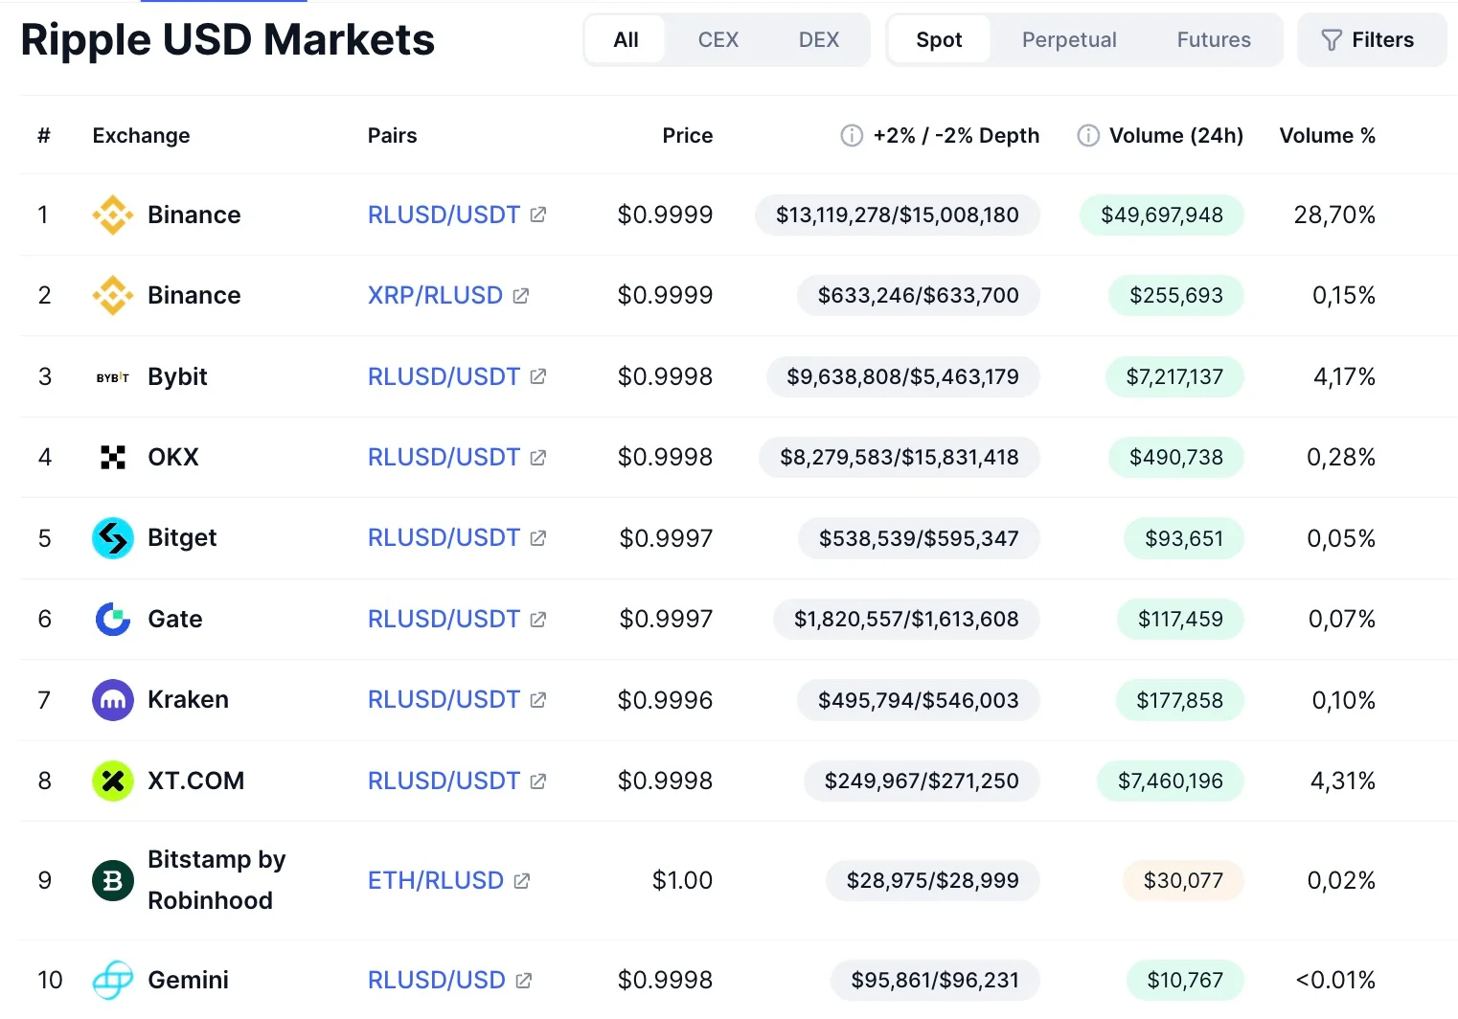Open external link icon for ETH/RLUSD pair

point(522,880)
